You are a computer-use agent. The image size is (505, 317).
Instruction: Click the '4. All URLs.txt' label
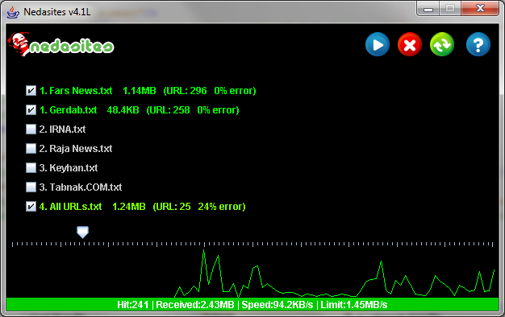click(70, 207)
